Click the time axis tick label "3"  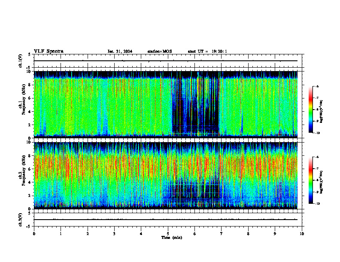[x=114, y=234]
